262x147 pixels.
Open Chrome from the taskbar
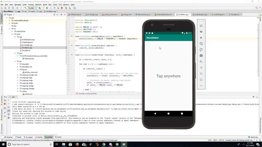104,144
